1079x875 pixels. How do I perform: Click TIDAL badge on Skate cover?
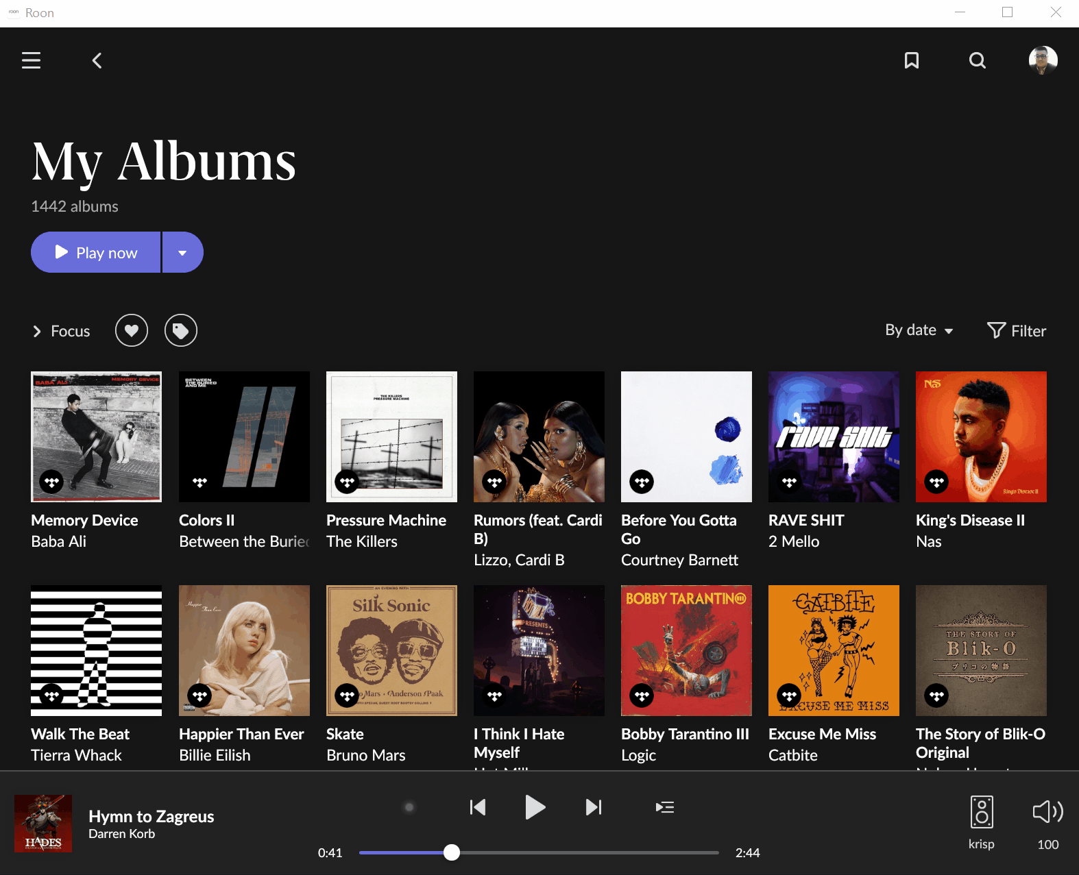347,695
